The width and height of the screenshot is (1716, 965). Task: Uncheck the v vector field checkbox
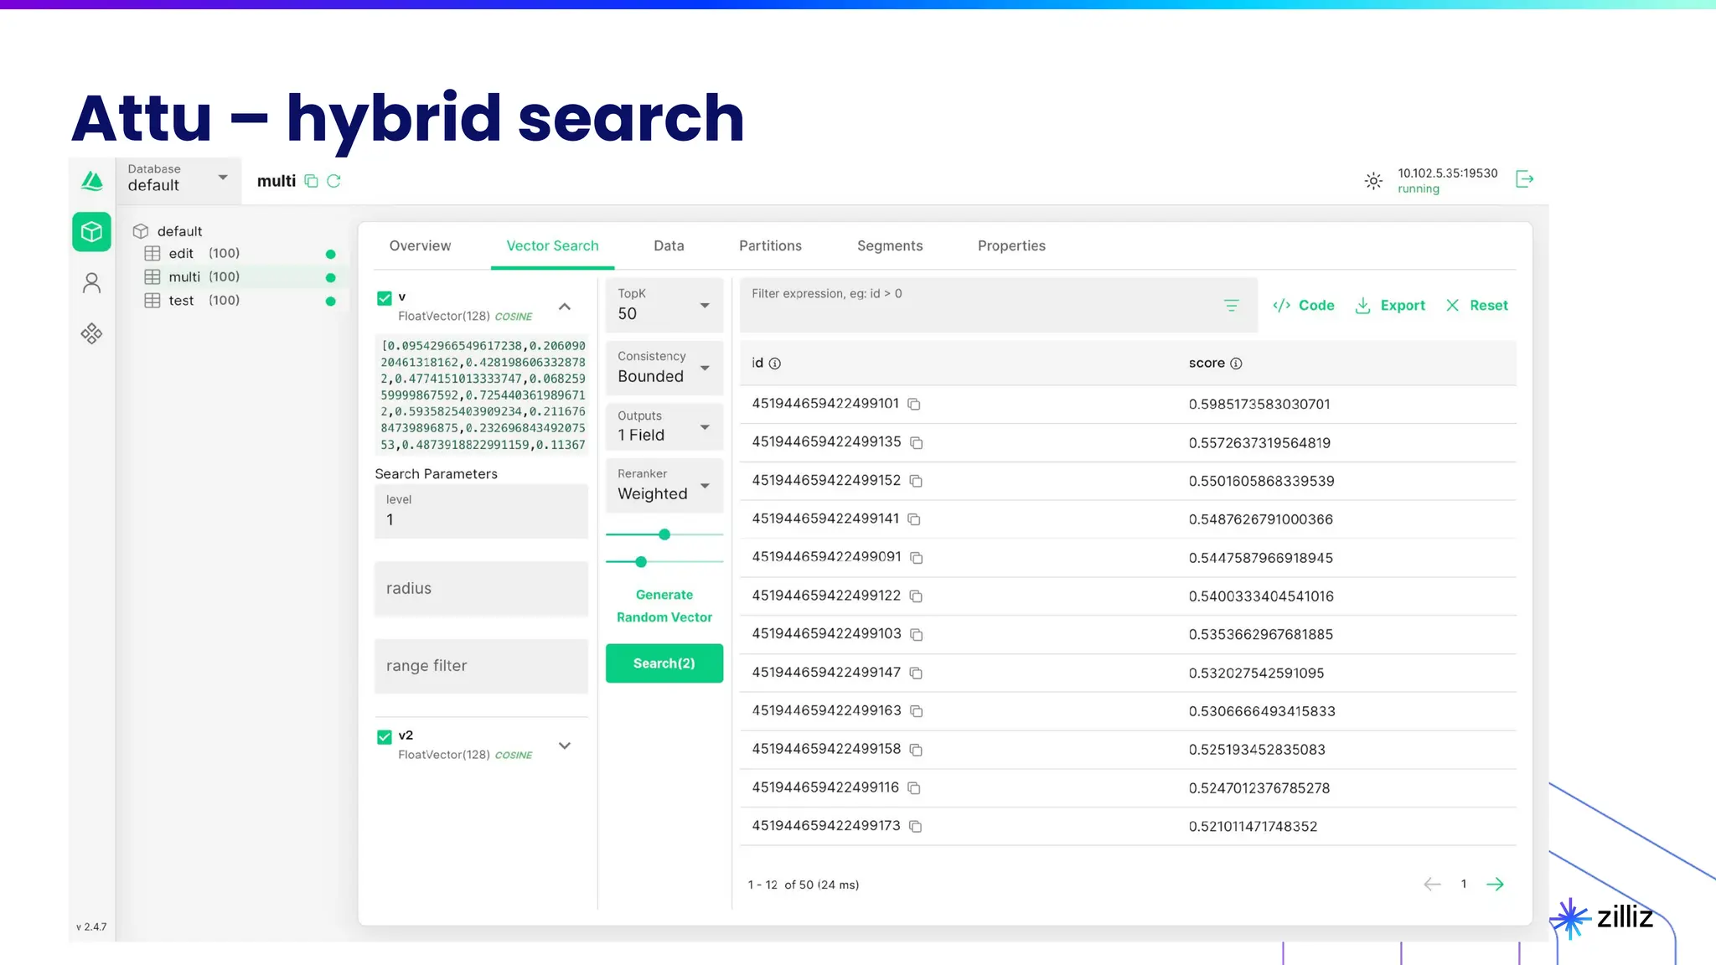point(385,298)
